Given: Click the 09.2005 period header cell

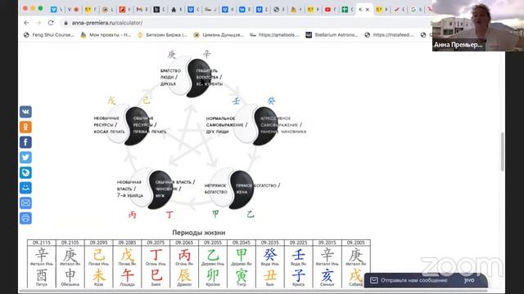Looking at the screenshot, I should [x=355, y=243].
